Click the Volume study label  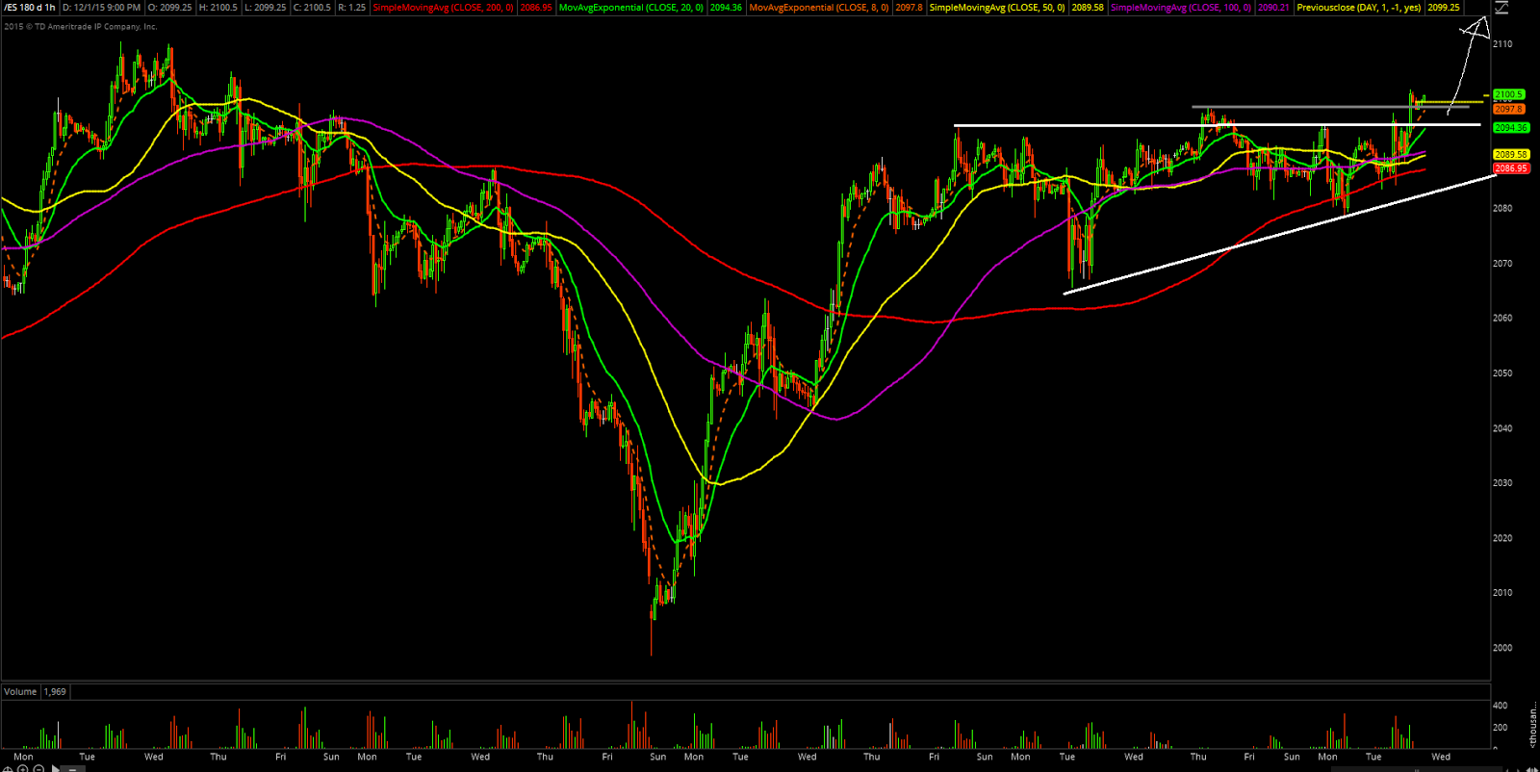coord(20,691)
